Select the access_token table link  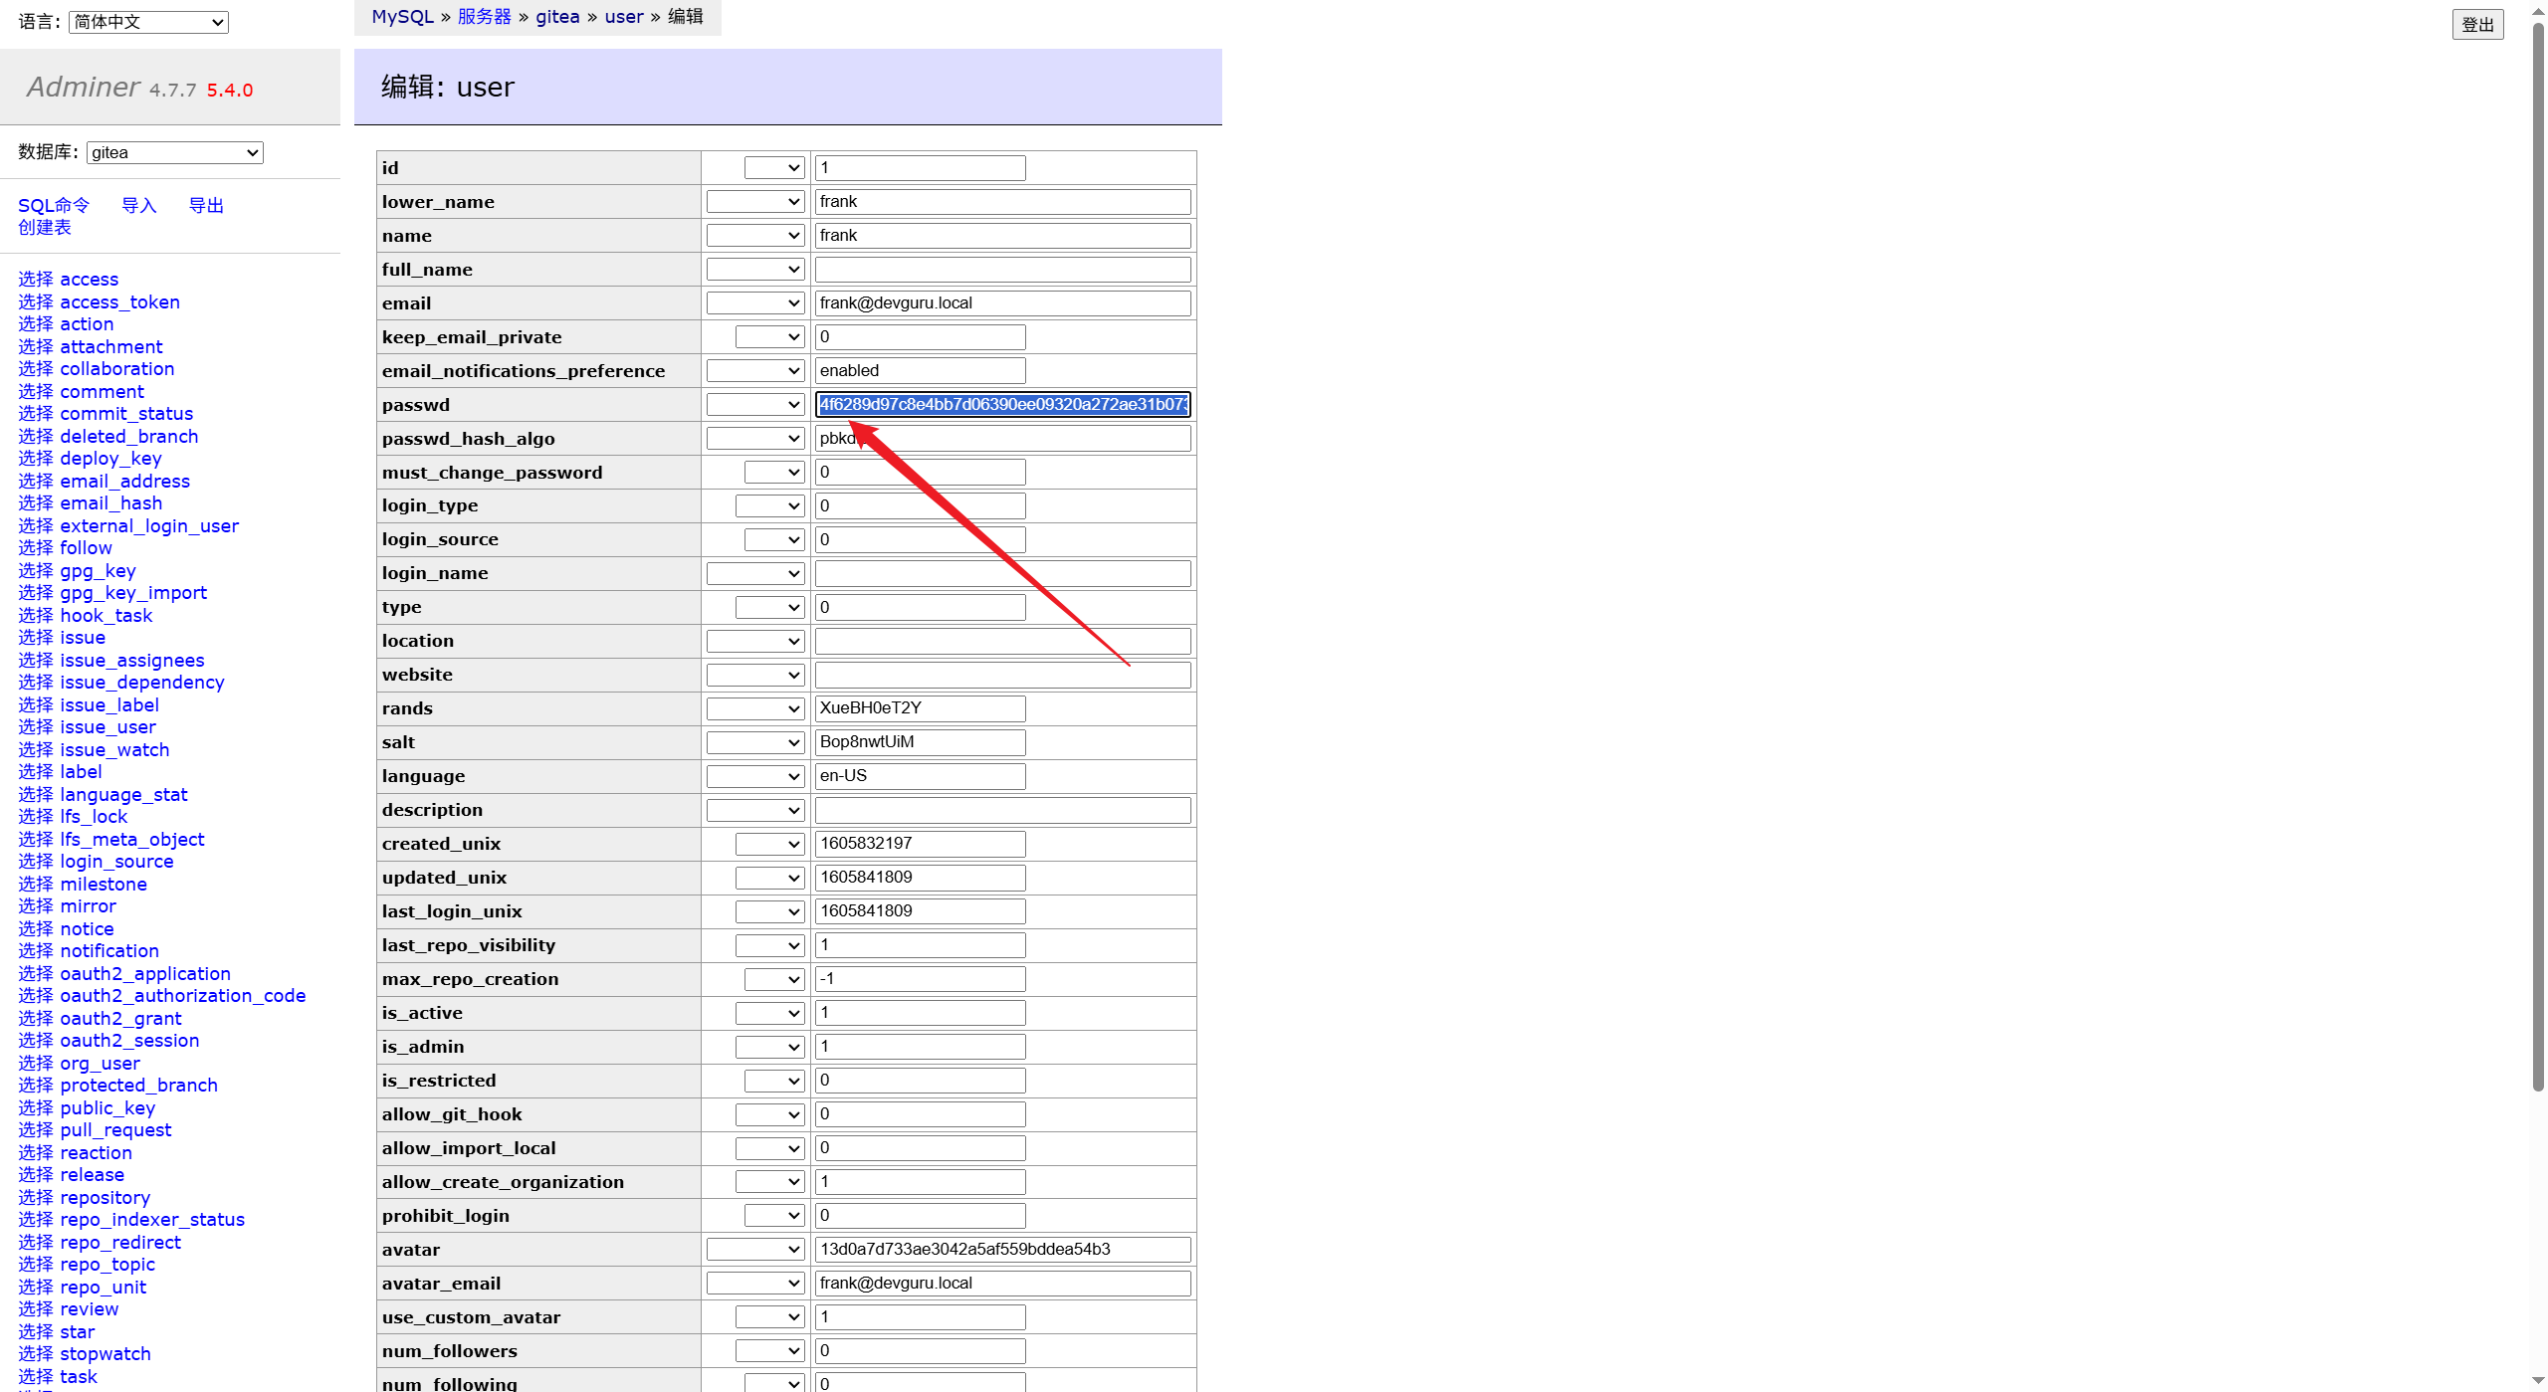[x=119, y=301]
